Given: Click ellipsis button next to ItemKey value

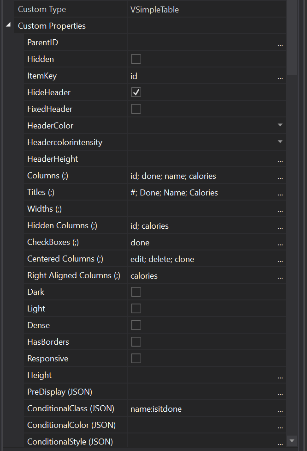Looking at the screenshot, I should (x=280, y=76).
